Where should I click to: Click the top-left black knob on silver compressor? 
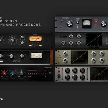67,70
